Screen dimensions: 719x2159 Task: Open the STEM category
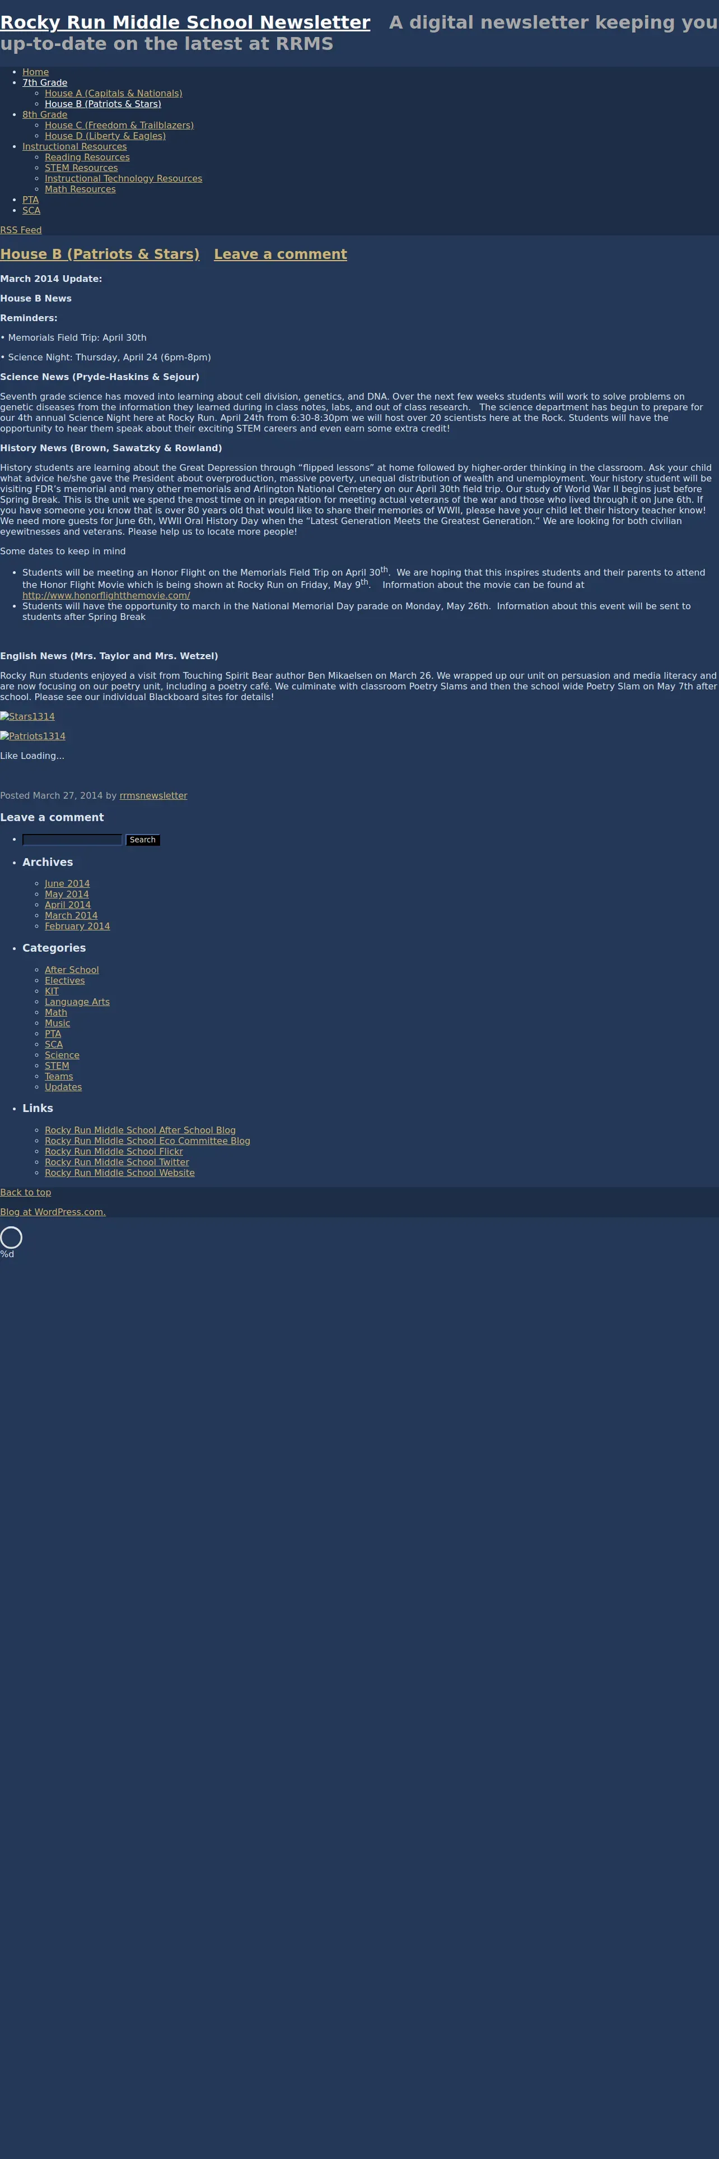tap(57, 1066)
